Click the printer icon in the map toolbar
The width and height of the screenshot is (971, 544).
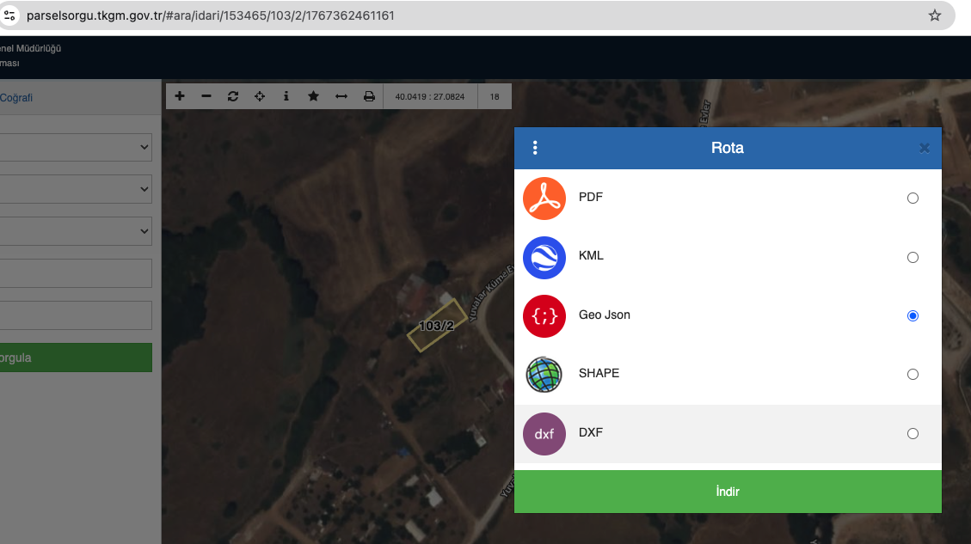pos(369,96)
